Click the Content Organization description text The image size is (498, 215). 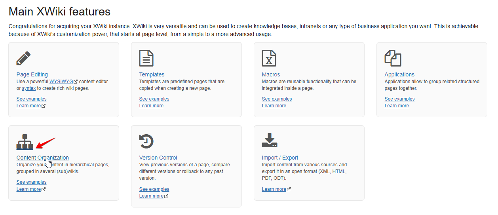[63, 168]
